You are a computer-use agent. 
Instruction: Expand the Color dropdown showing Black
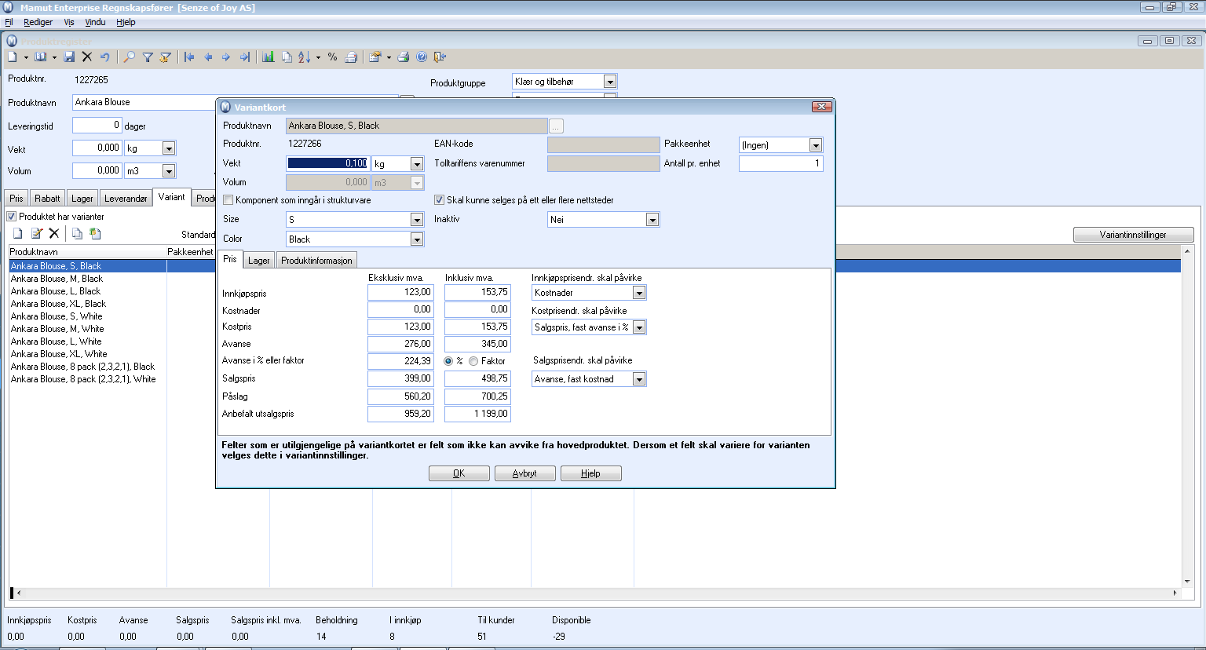(417, 239)
